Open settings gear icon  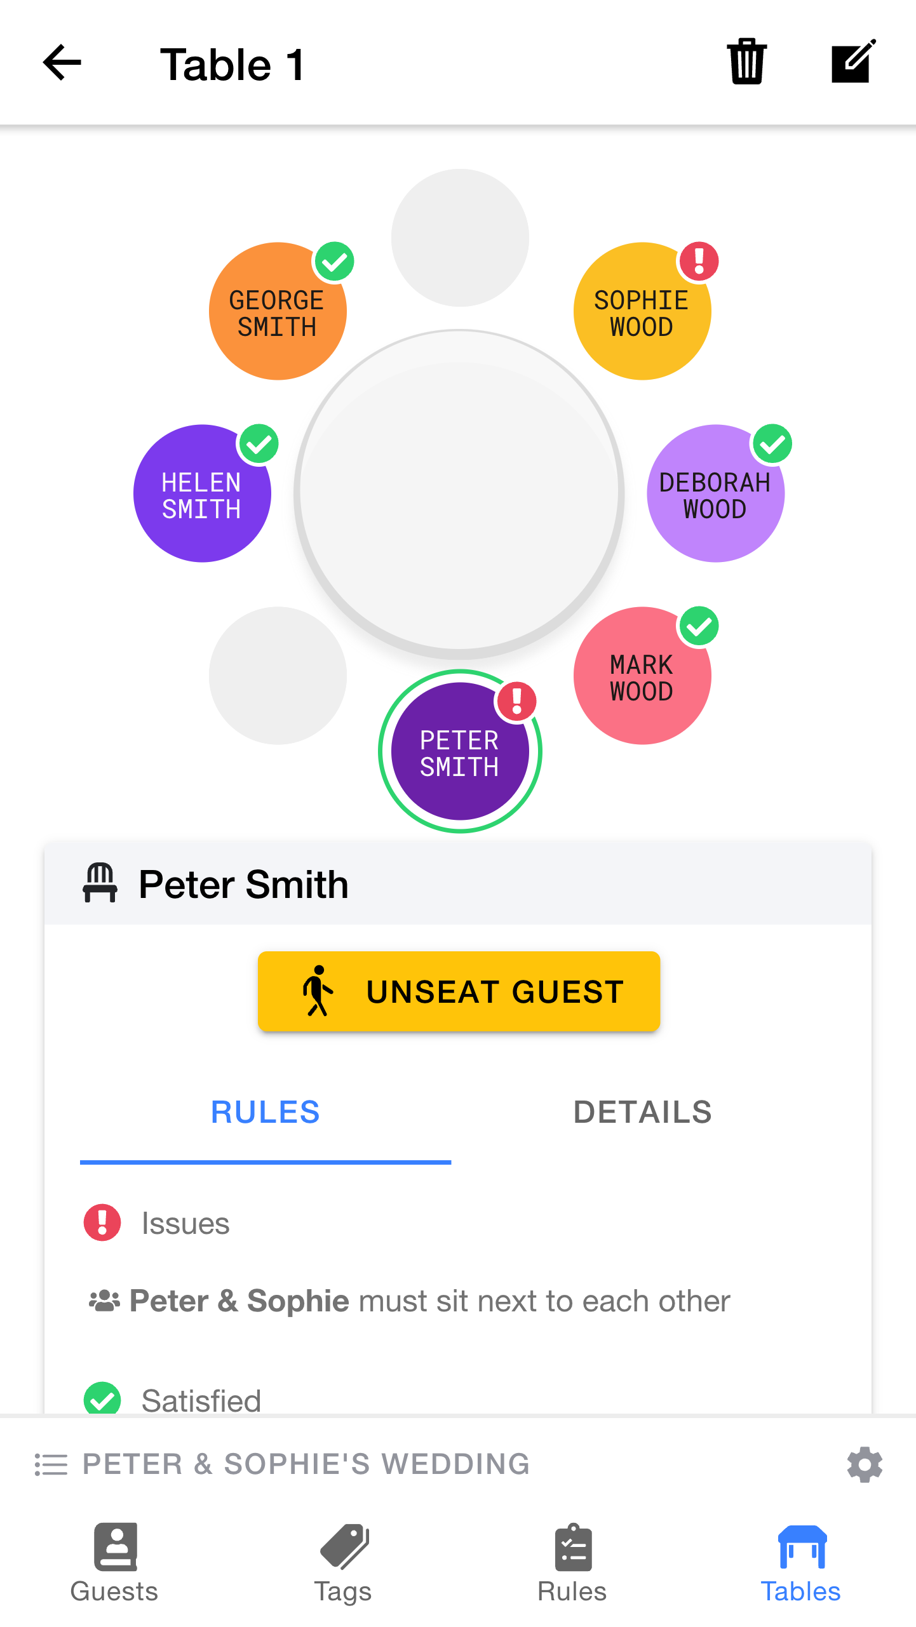pyautogui.click(x=865, y=1464)
